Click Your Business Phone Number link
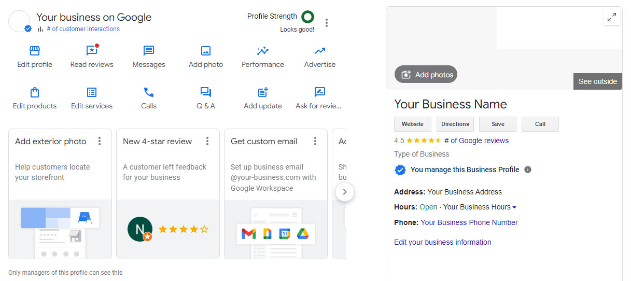 [x=469, y=222]
